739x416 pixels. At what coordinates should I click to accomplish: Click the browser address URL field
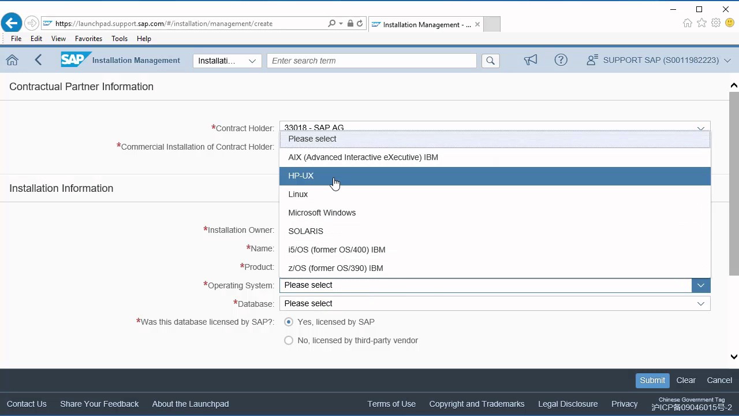tap(185, 24)
